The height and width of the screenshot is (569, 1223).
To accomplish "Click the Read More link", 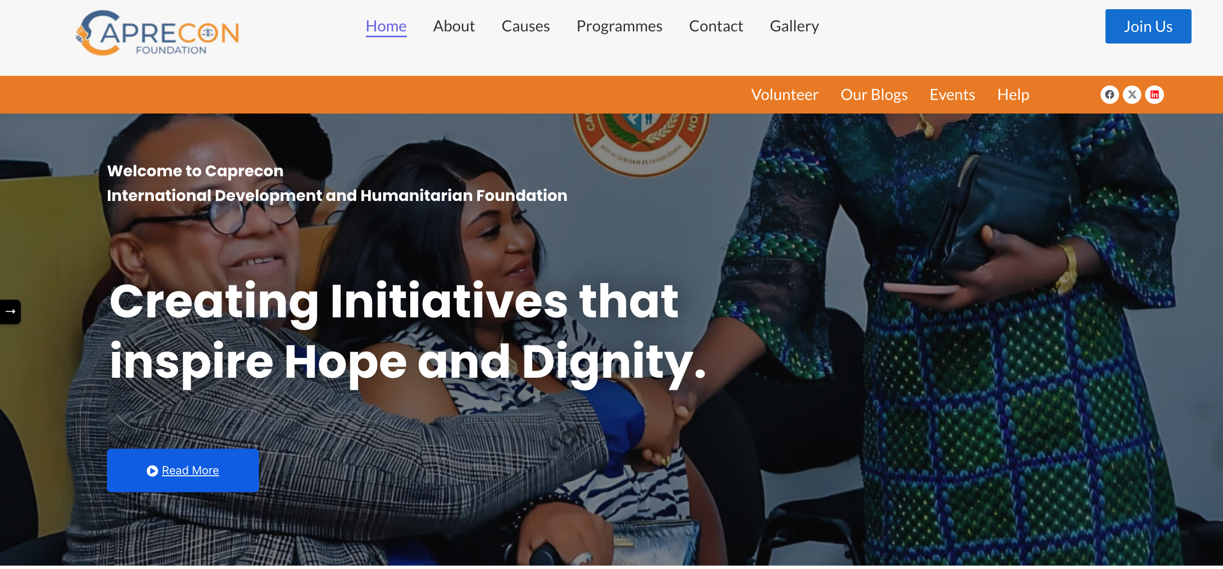I will (183, 470).
